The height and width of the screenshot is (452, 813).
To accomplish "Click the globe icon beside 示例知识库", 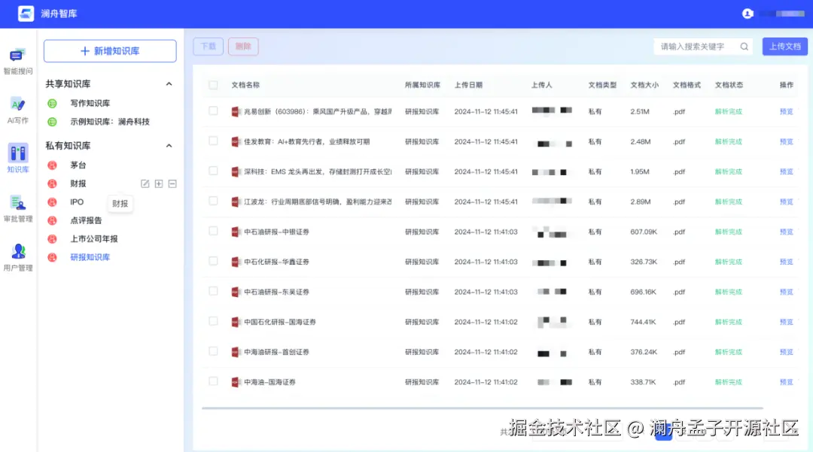I will tap(52, 122).
